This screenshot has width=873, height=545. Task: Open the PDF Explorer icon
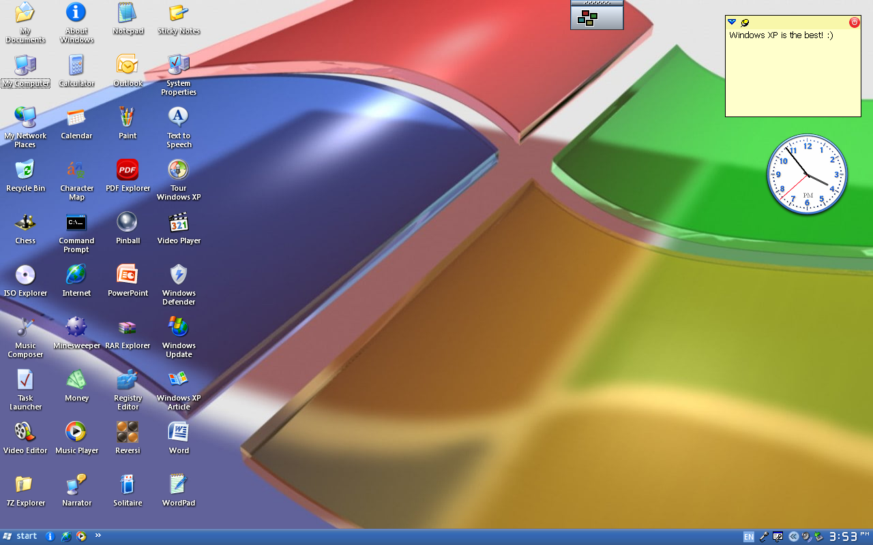(x=128, y=175)
